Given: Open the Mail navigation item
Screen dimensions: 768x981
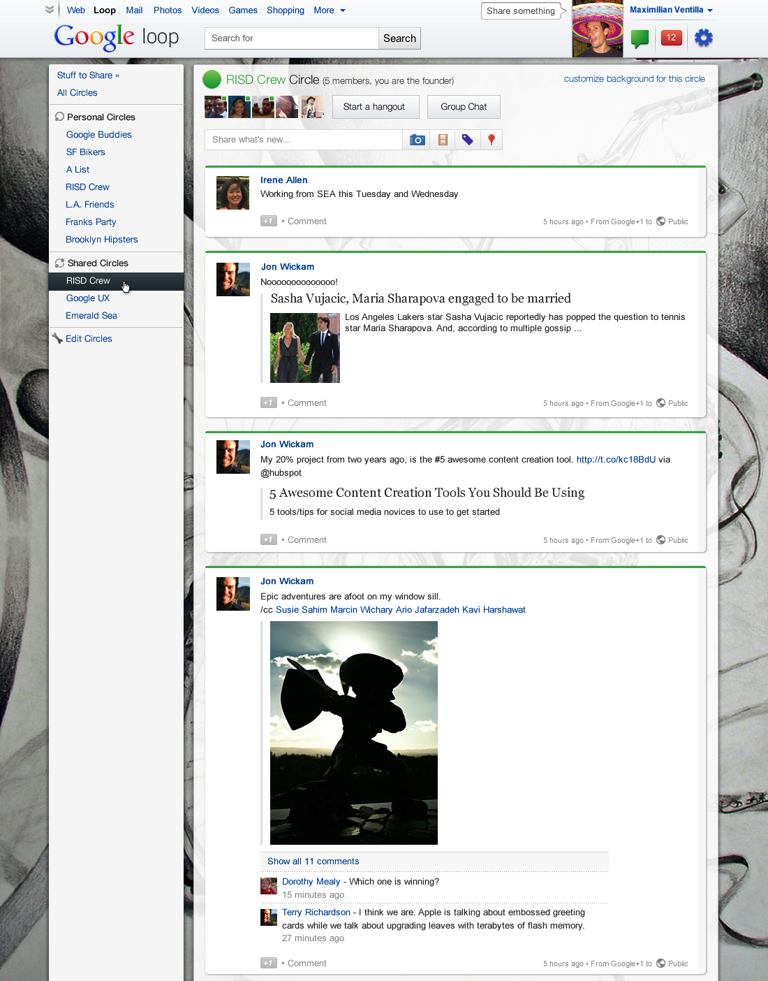Looking at the screenshot, I should click(x=134, y=10).
